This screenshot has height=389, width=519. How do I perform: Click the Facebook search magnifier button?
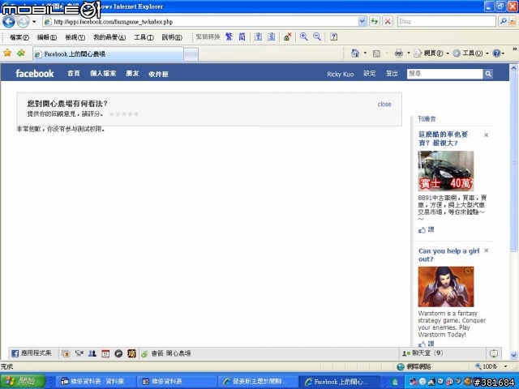pos(488,74)
